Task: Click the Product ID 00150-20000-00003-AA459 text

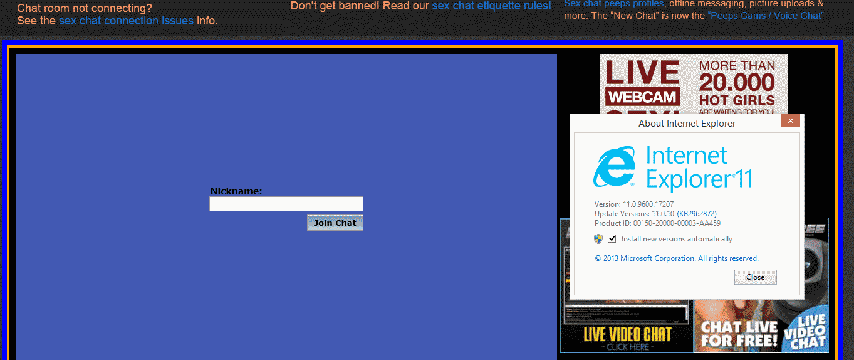Action: pyautogui.click(x=657, y=223)
